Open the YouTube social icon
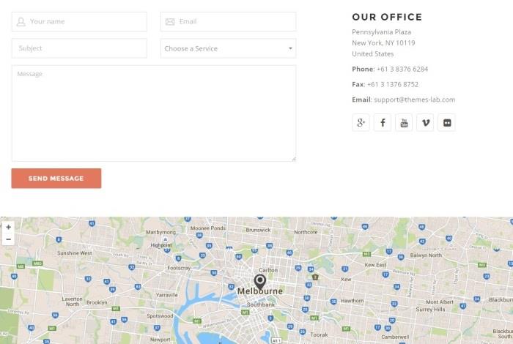 click(x=404, y=122)
